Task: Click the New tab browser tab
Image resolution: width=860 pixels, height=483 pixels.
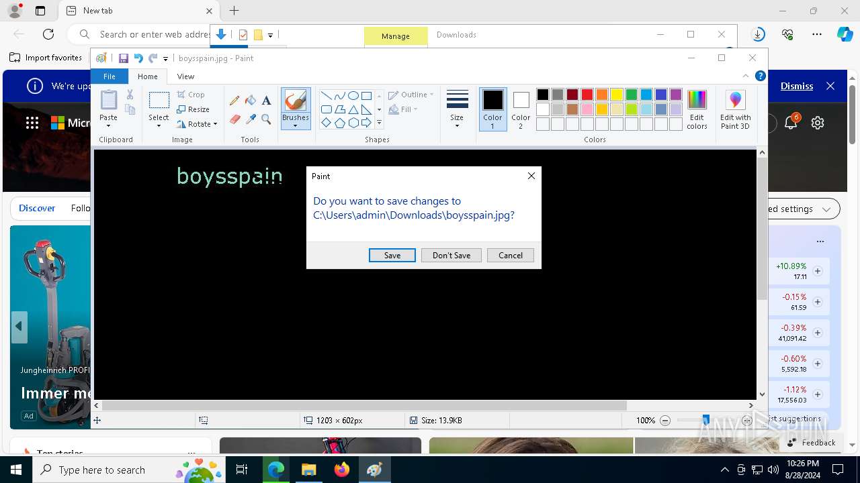Action: tap(138, 11)
